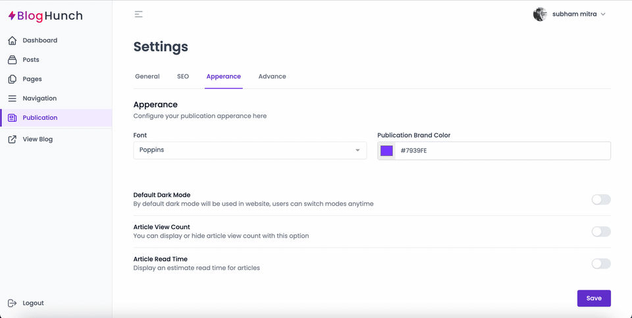Click subham mitra's avatar picture
Screen dimensions: 632x318
click(540, 14)
